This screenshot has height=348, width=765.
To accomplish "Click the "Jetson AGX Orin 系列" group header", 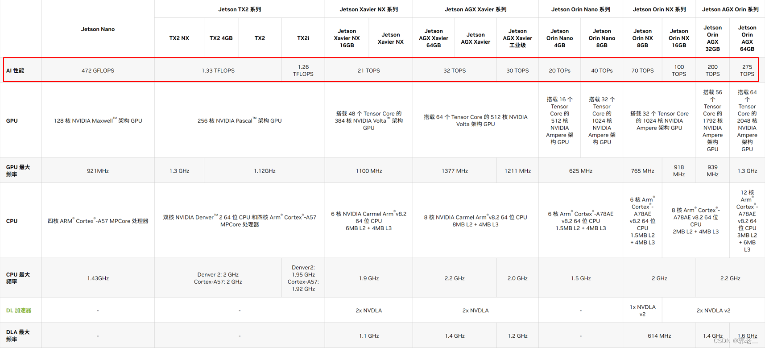I will click(x=730, y=9).
